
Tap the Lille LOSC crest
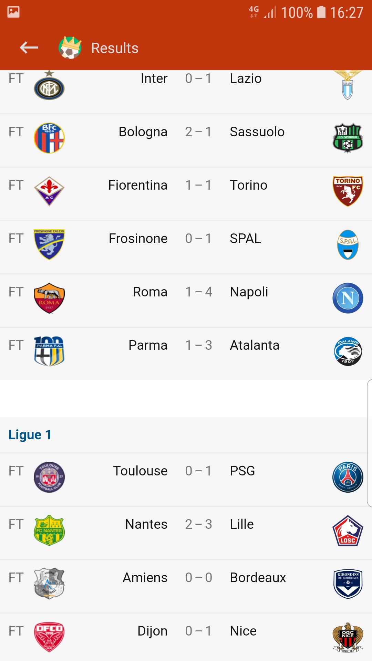click(x=348, y=531)
